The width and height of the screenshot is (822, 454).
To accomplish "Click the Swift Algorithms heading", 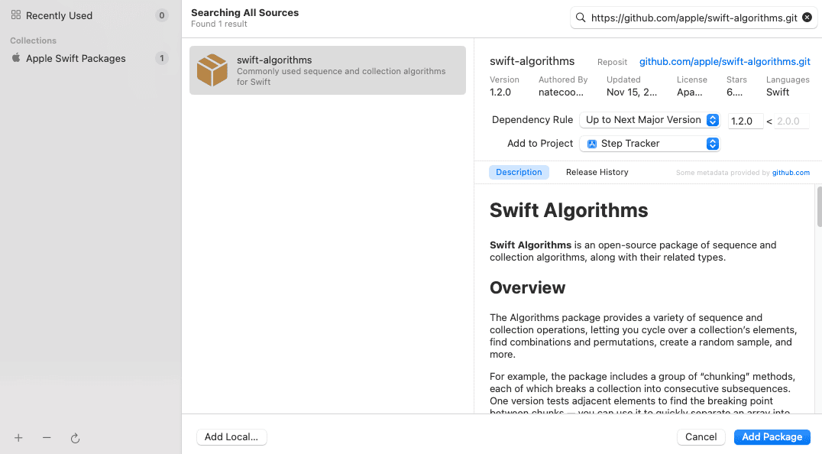I will point(569,210).
